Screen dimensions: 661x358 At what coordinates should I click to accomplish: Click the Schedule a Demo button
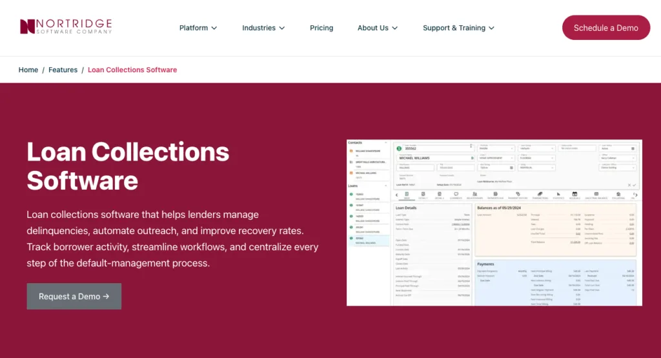tap(605, 28)
